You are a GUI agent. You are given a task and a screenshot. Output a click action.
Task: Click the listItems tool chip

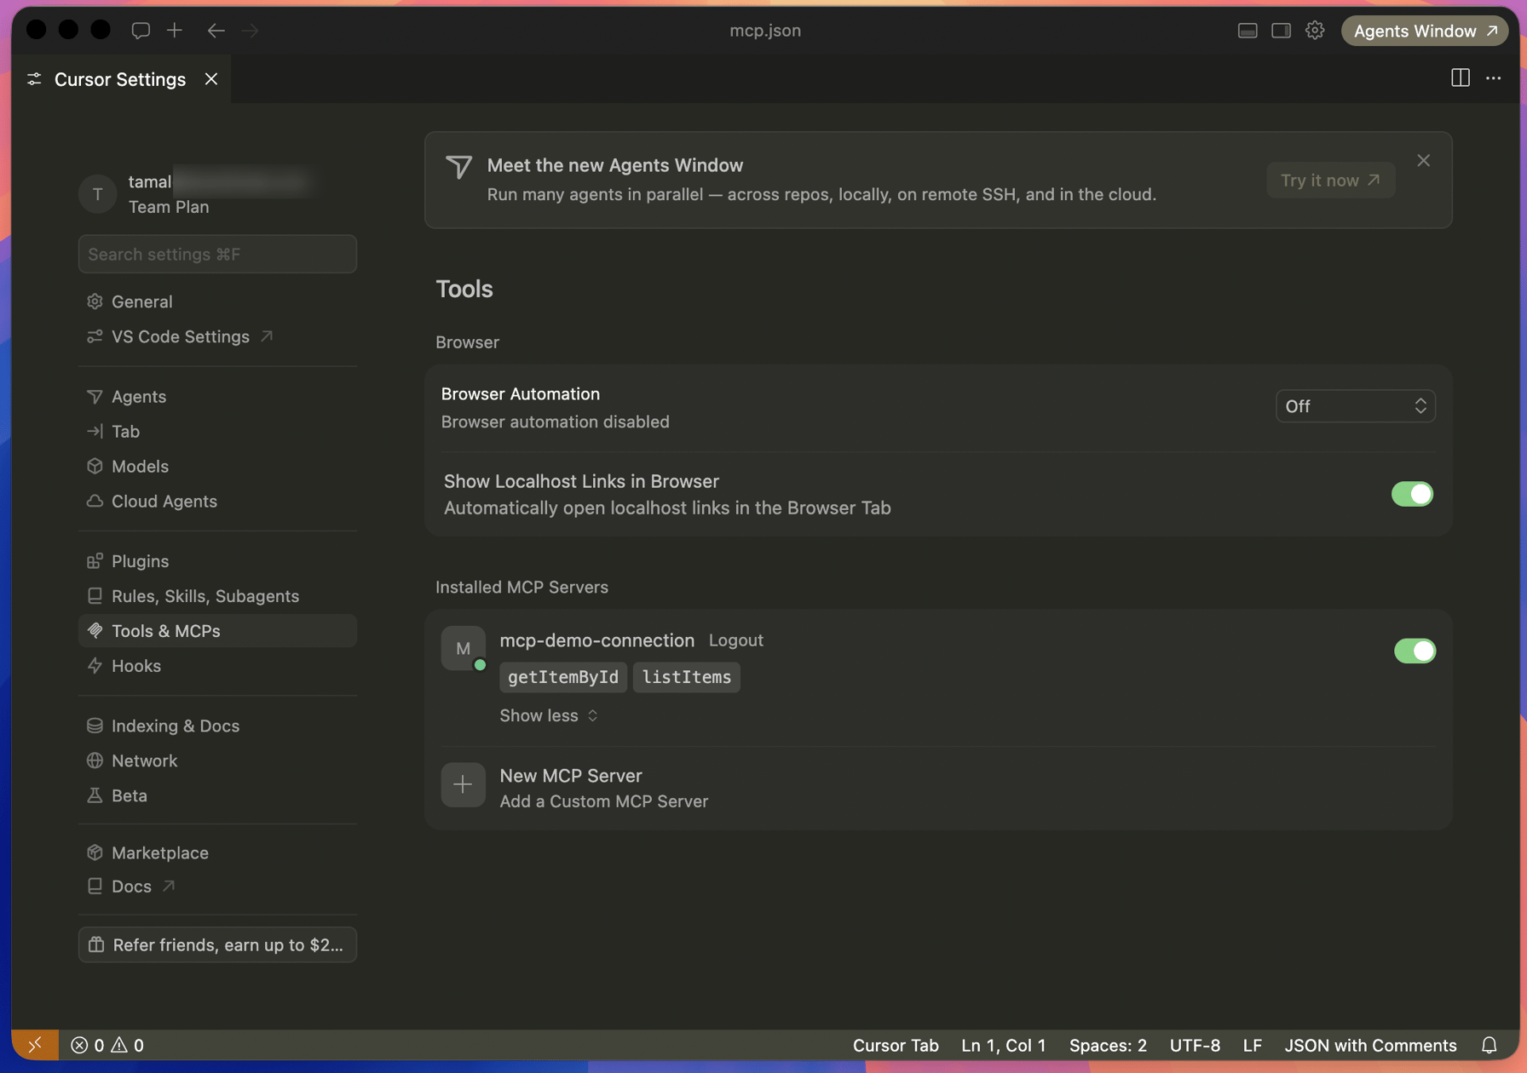[686, 677]
